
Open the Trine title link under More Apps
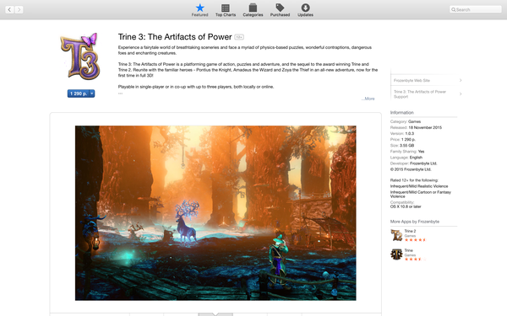(409, 250)
